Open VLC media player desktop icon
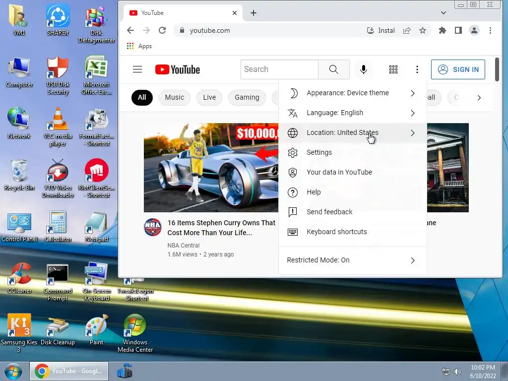This screenshot has height=381, width=508. pos(58,127)
